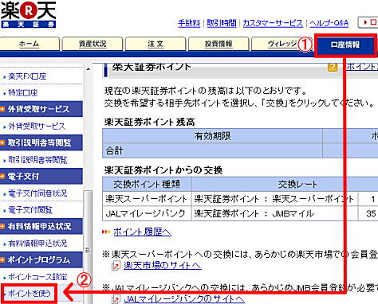Click the sidebar scrollbar thumb

pyautogui.click(x=88, y=247)
